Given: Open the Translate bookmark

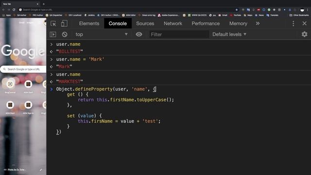Looking at the screenshot, I should click(x=273, y=15).
